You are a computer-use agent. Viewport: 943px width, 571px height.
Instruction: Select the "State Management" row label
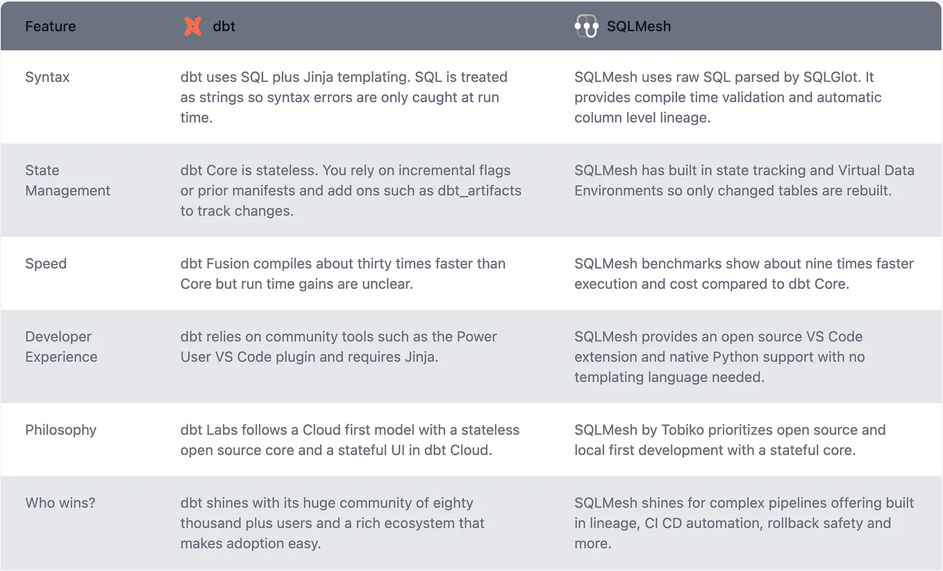point(67,181)
